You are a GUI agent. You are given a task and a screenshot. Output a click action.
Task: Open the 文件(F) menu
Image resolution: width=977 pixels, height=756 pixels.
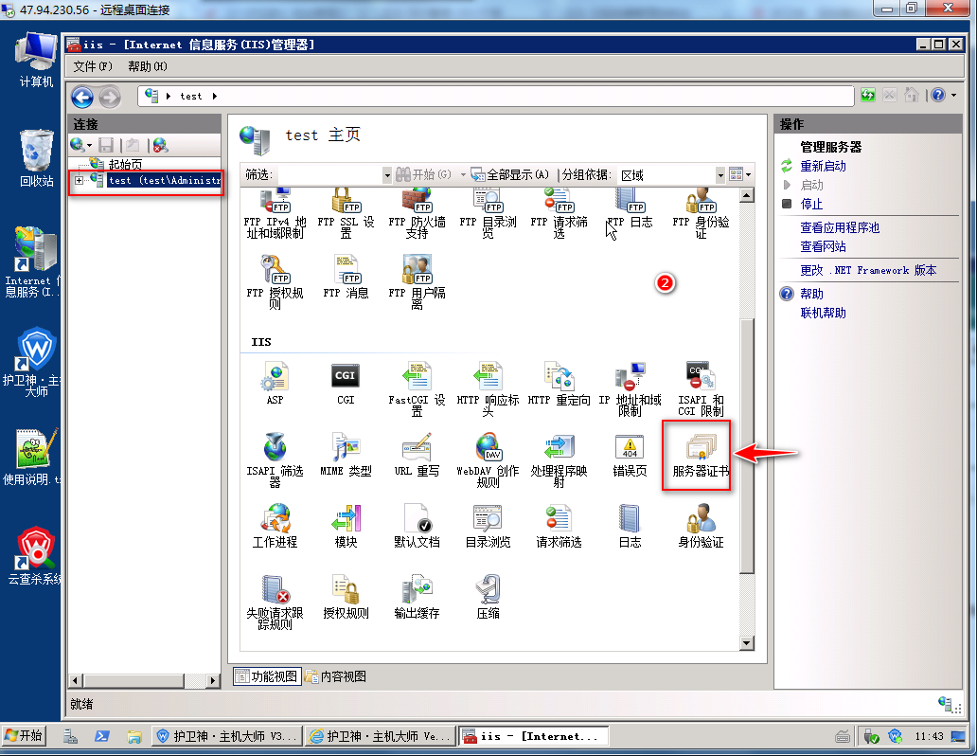[x=93, y=66]
